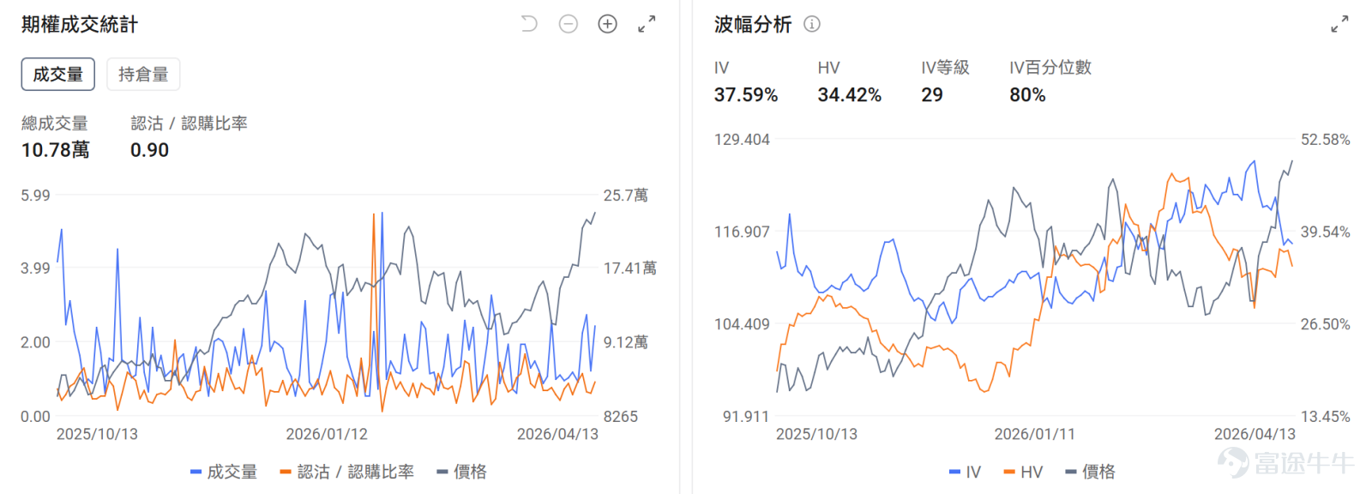Click the 2026/01/11 date on the right chart axis
Image resolution: width=1372 pixels, height=494 pixels.
[1034, 434]
